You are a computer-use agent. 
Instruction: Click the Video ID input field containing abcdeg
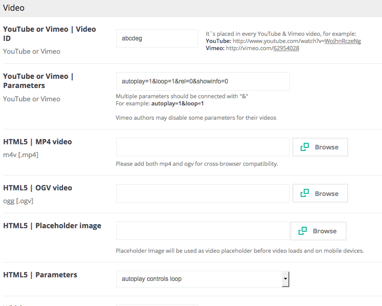click(x=157, y=38)
